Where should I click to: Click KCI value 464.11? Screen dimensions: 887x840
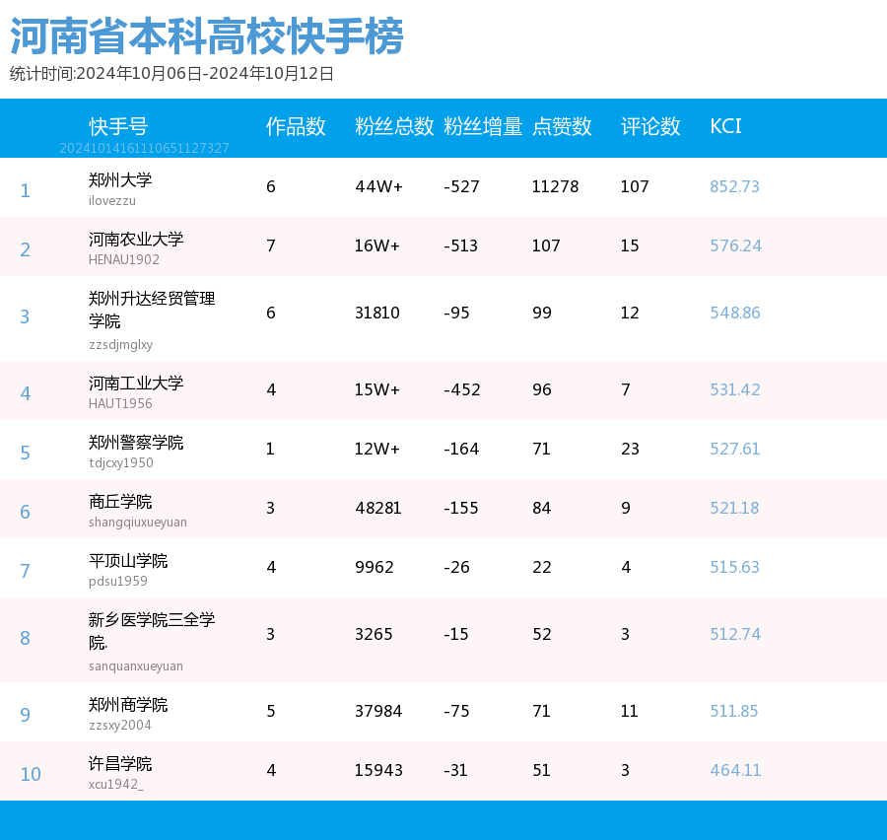735,770
